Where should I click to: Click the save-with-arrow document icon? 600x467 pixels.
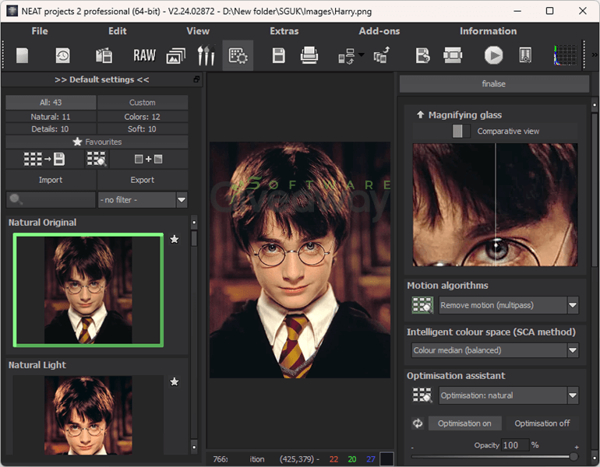(422, 56)
